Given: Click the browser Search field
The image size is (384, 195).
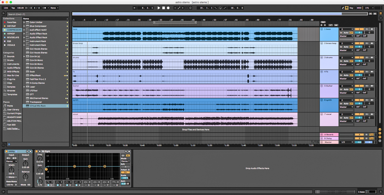Looking at the screenshot, I should pyautogui.click(x=37, y=14).
